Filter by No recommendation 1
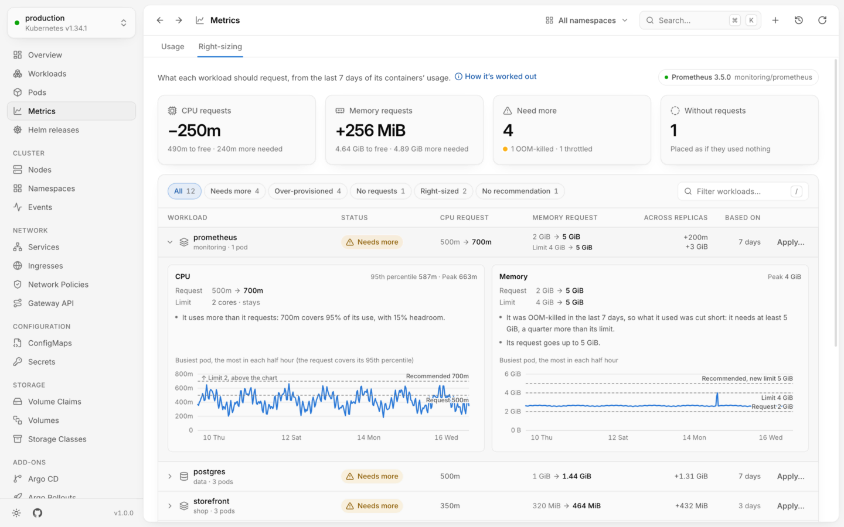 (520, 191)
